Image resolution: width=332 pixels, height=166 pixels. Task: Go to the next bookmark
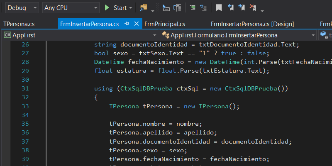point(242,8)
